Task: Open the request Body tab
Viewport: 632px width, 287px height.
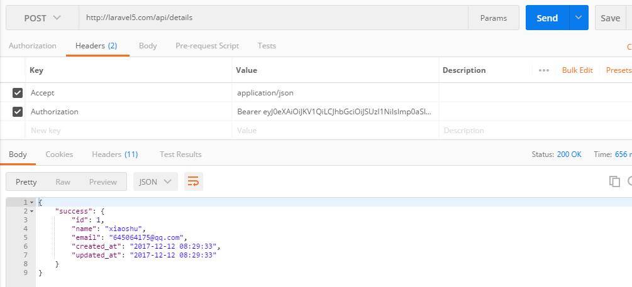Action: tap(148, 46)
